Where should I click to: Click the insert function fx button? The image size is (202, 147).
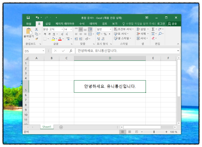click(x=71, y=51)
